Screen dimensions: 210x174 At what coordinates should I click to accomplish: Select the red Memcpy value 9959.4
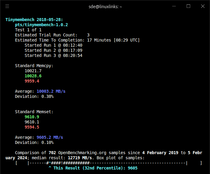[x=32, y=81]
